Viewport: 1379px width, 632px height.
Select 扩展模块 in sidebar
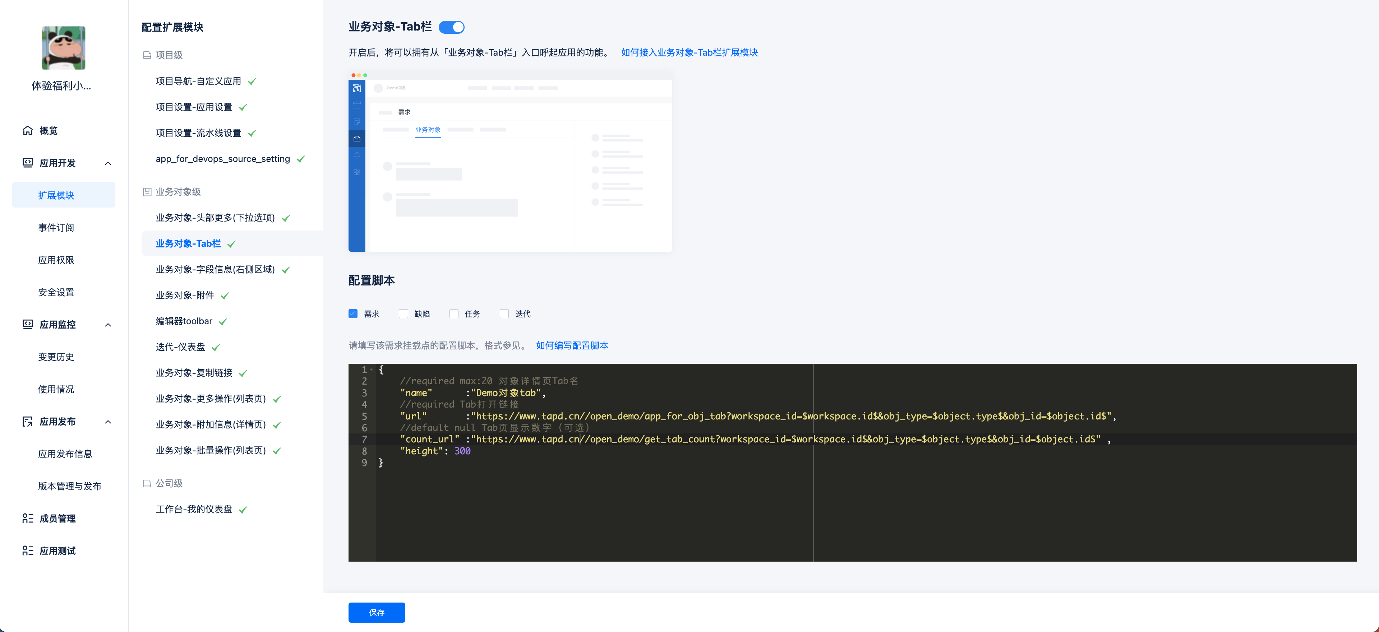64,195
